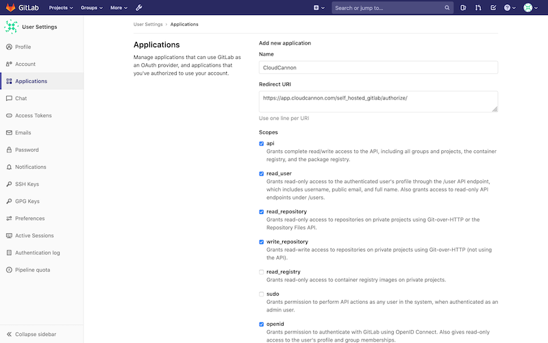This screenshot has height=343, width=548.
Task: Open the admin area wrench icon
Action: 139,8
